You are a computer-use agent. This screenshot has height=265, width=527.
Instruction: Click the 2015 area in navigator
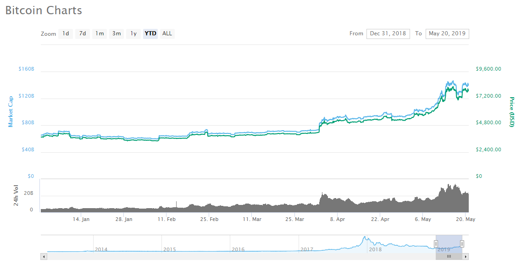[x=169, y=249]
